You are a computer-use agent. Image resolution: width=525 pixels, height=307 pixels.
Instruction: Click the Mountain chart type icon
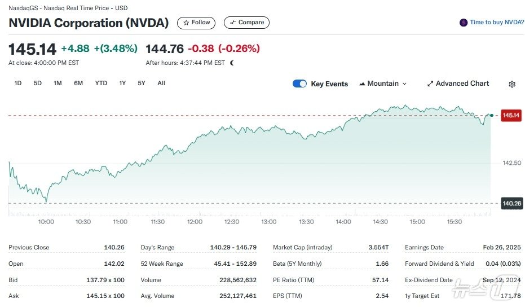tap(362, 84)
